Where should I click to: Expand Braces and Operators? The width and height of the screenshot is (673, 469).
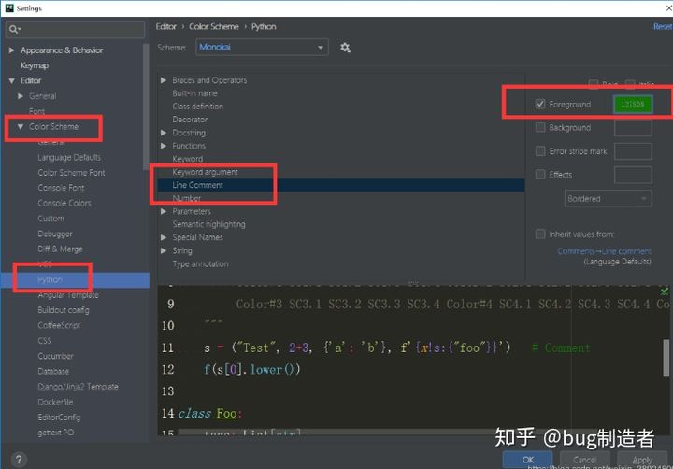[x=164, y=80]
